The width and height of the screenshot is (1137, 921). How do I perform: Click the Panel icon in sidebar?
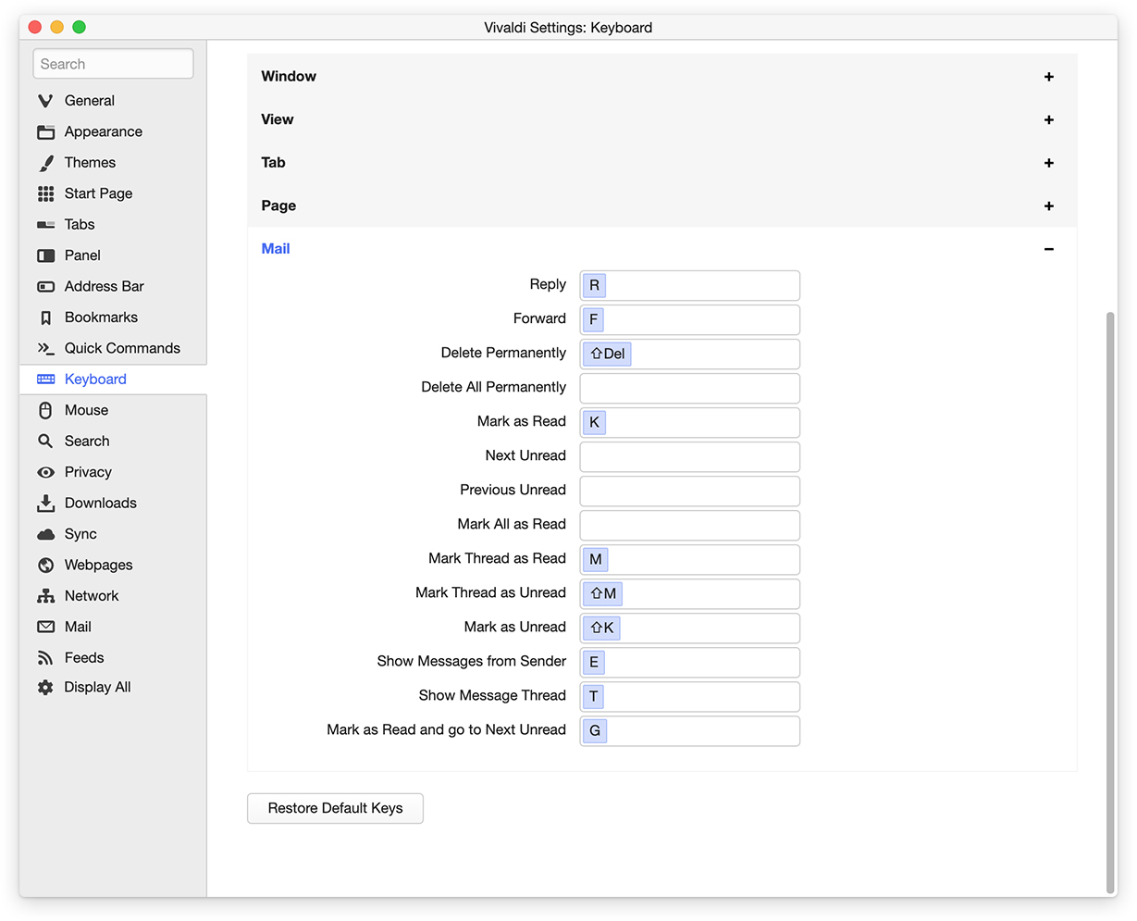tap(45, 255)
